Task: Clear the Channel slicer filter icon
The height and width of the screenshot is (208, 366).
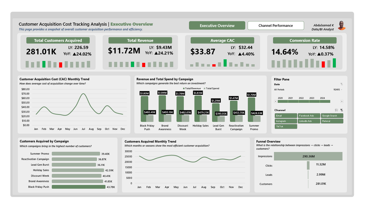Action: click(x=342, y=110)
